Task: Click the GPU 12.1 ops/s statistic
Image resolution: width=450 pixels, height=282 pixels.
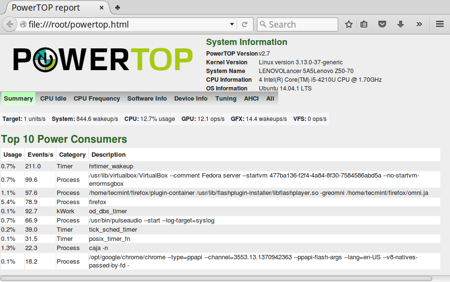Action: pyautogui.click(x=203, y=119)
